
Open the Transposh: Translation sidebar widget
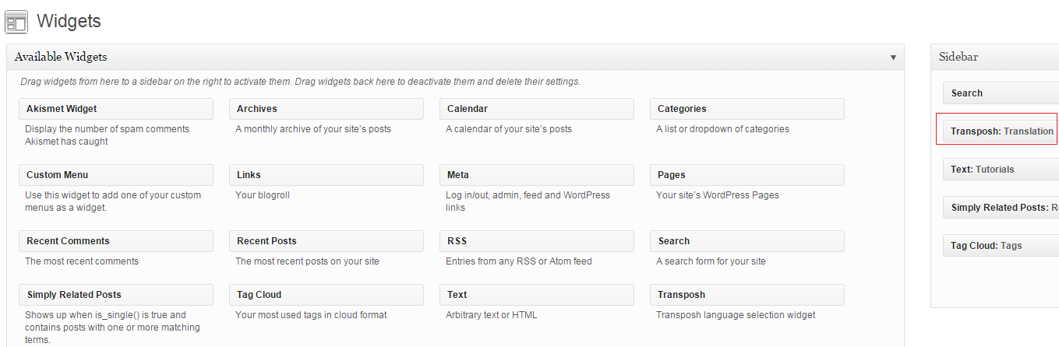(1001, 131)
